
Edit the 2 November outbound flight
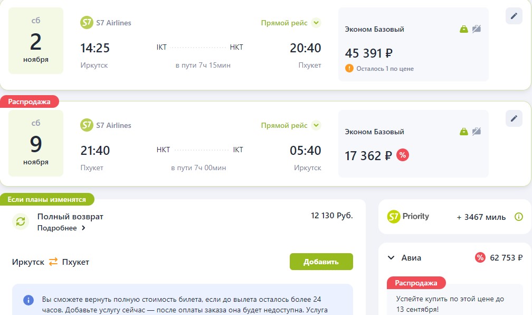[514, 16]
